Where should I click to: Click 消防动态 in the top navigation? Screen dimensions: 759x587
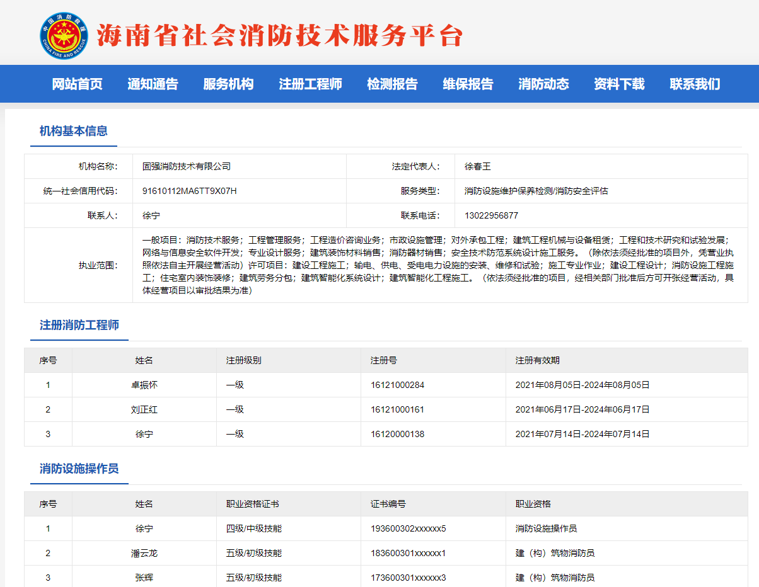click(x=543, y=84)
